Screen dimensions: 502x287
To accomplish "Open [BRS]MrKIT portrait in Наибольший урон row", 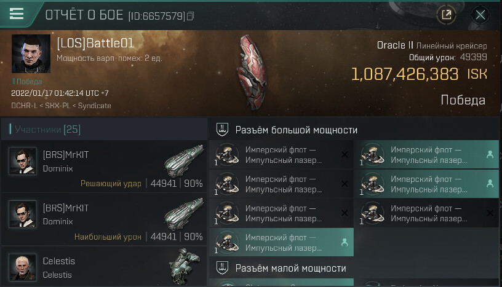I will (x=22, y=214).
